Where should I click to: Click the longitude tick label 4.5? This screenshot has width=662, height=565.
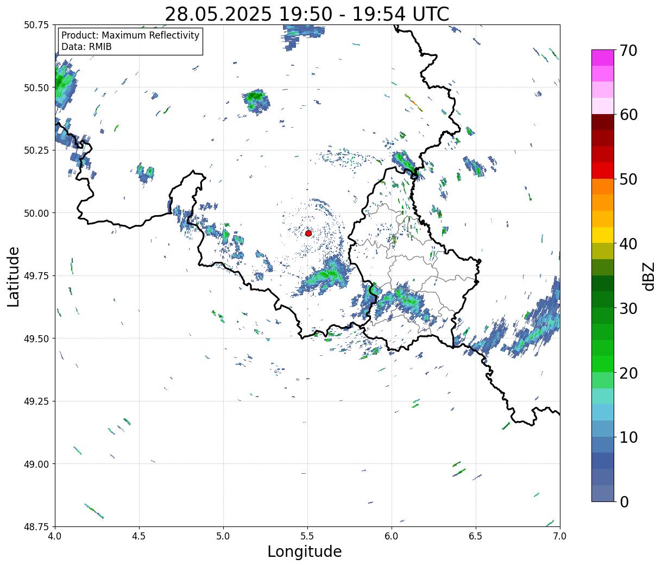pyautogui.click(x=140, y=536)
